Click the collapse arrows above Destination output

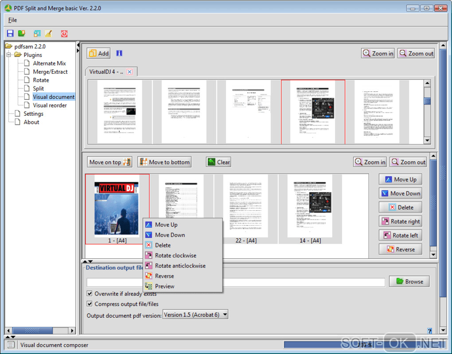pos(88,261)
